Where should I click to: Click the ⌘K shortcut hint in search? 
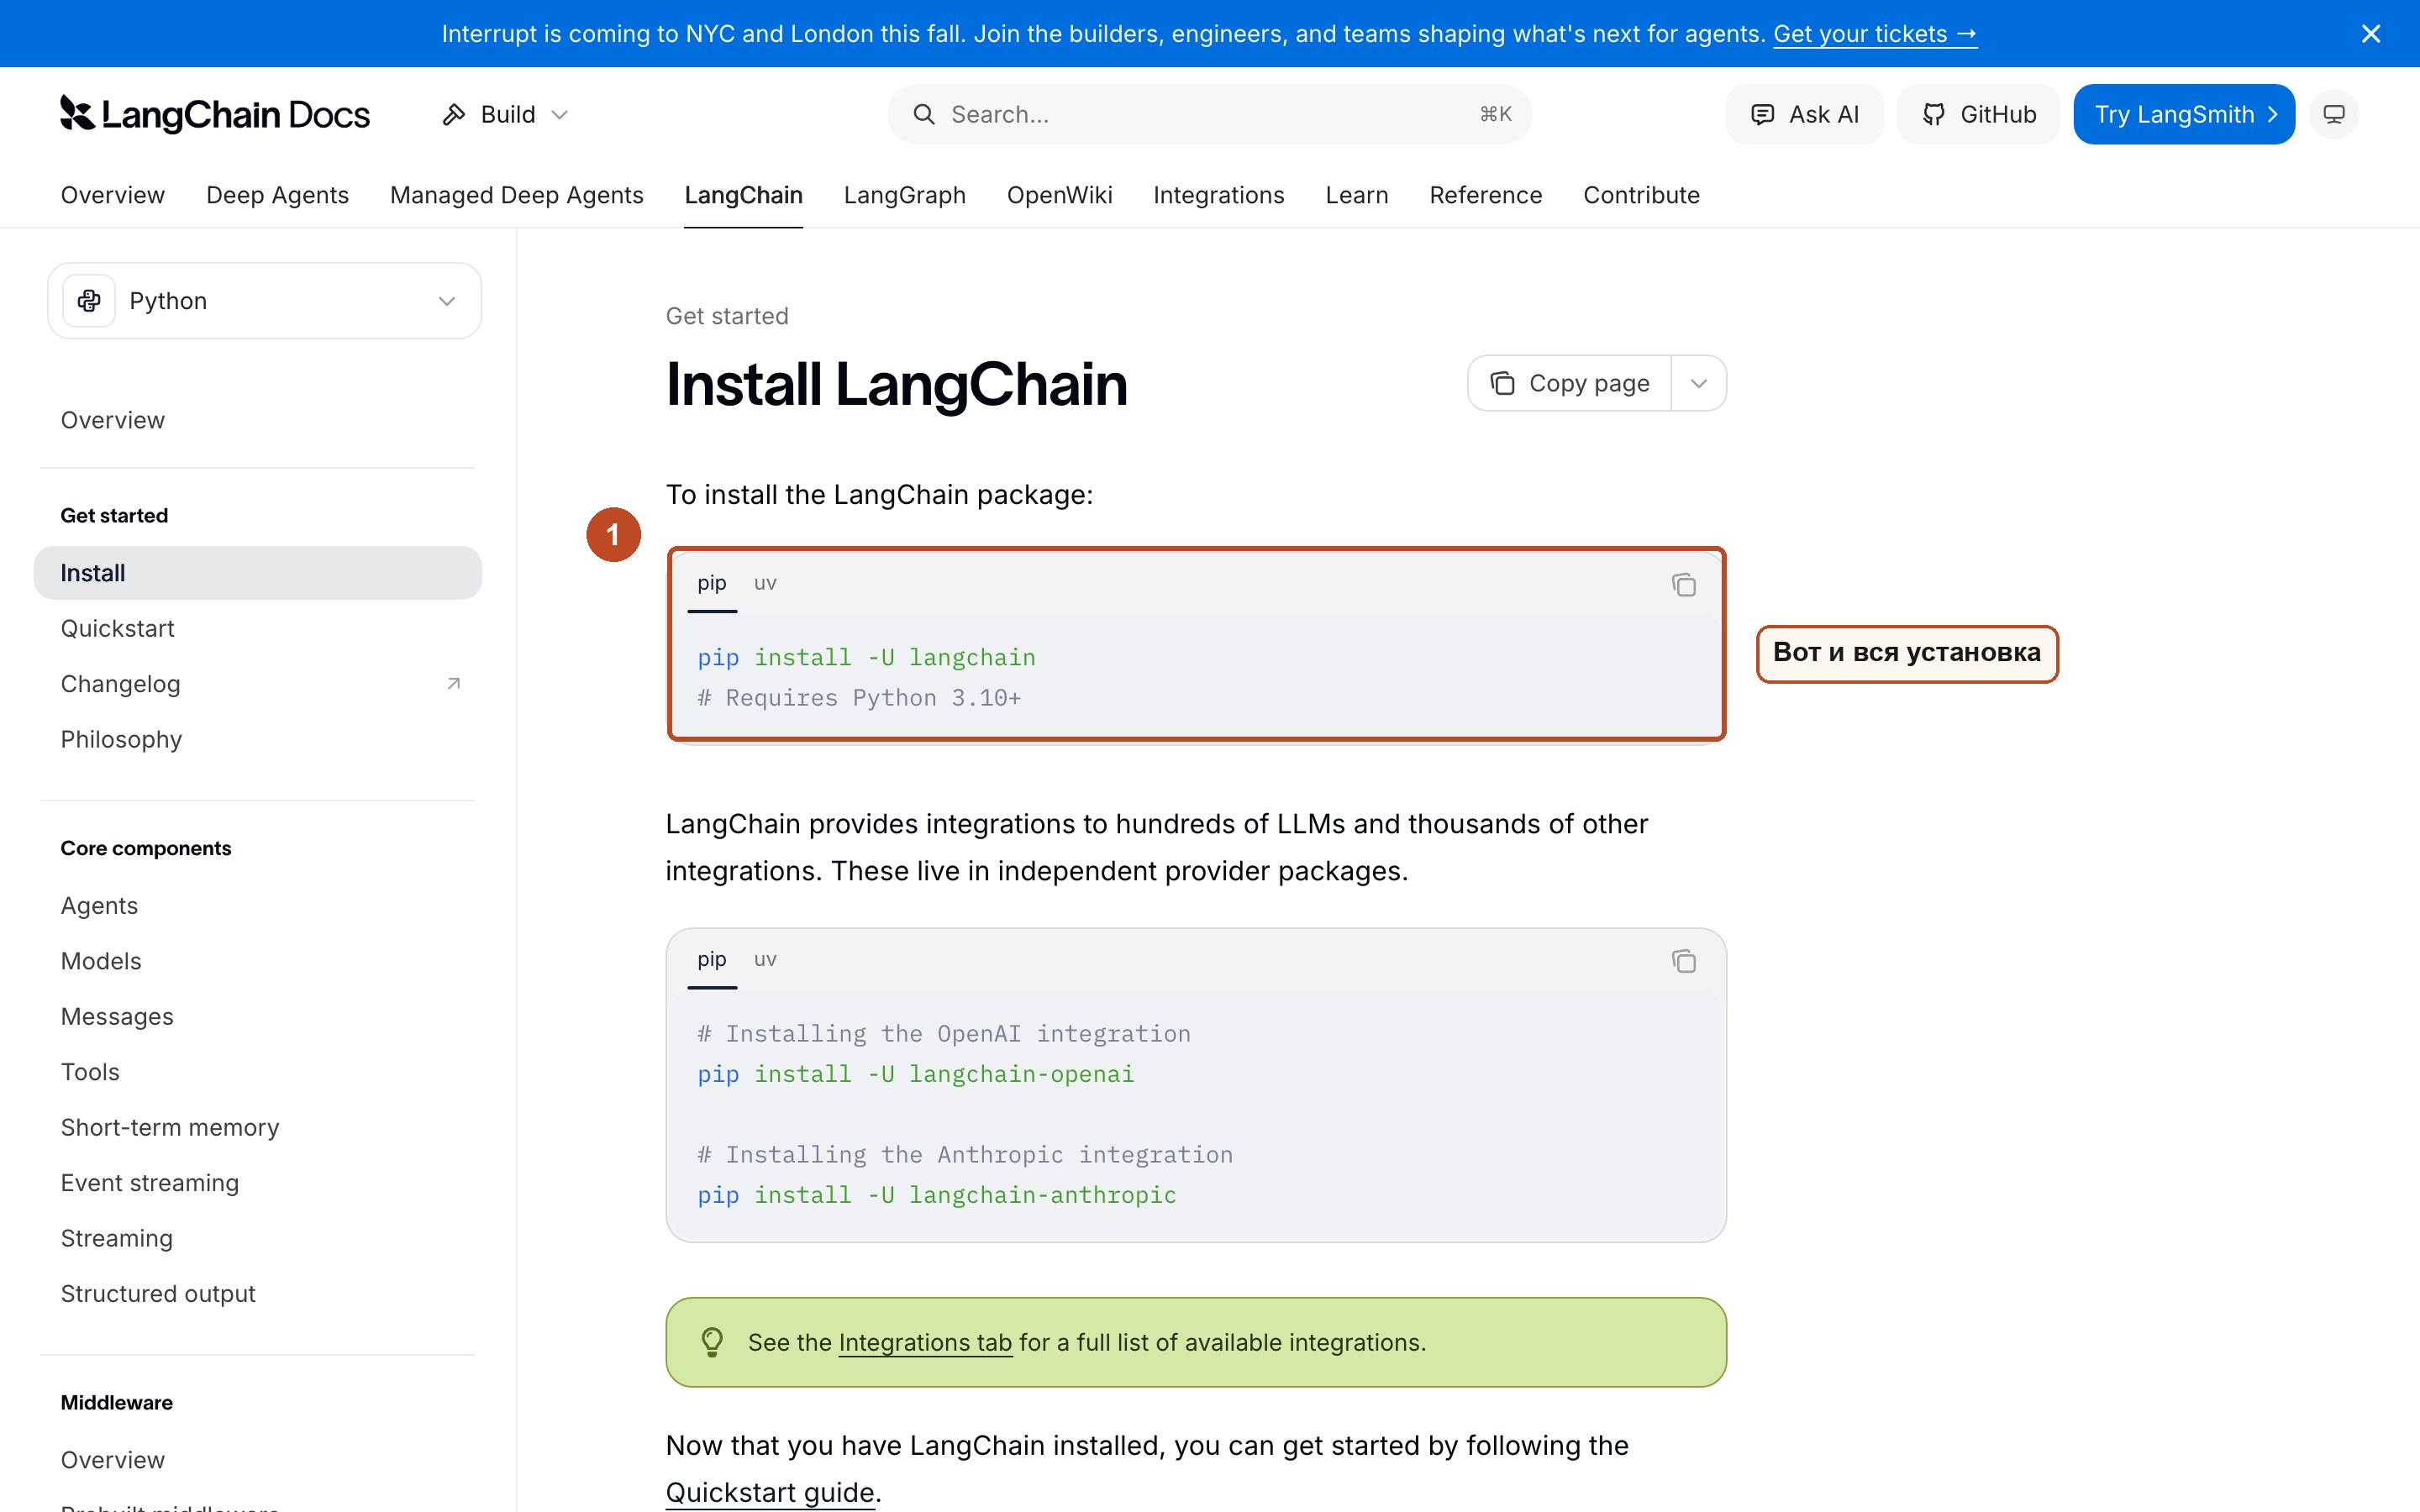click(x=1495, y=114)
